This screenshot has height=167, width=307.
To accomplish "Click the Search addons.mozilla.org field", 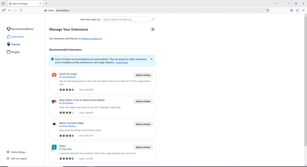I will click(126, 20).
